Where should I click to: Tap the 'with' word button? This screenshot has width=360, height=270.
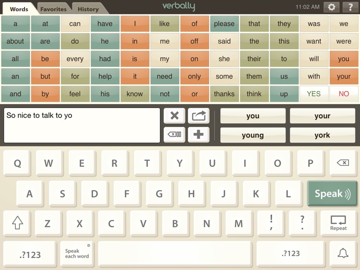pyautogui.click(x=314, y=76)
